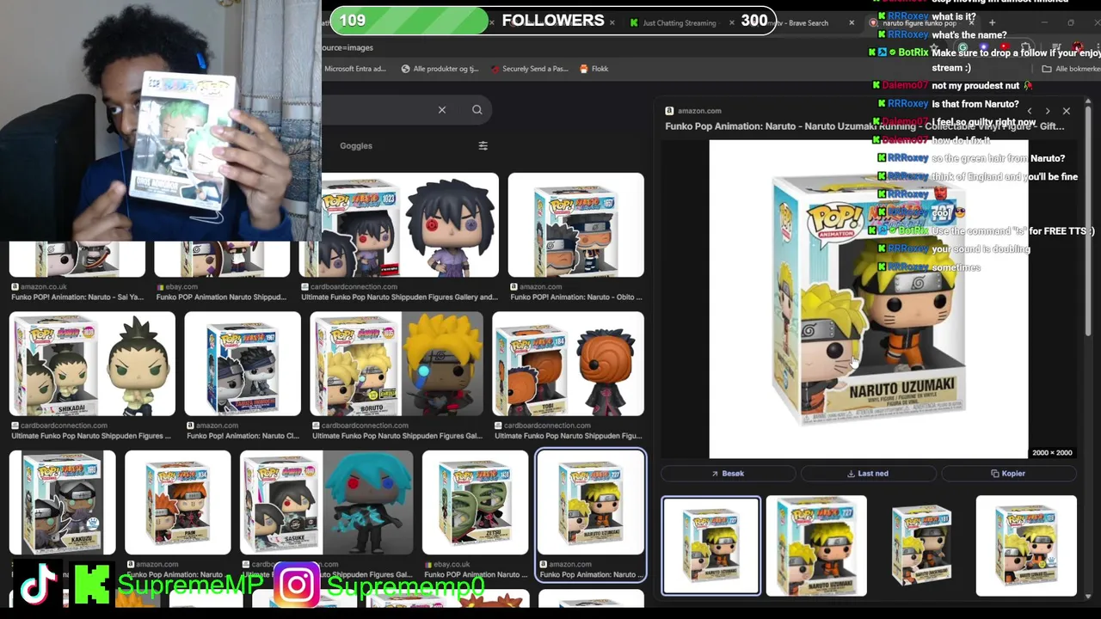Click caption 'Funko POP! Animation: Naruto - Sai Ya...'

(77, 297)
